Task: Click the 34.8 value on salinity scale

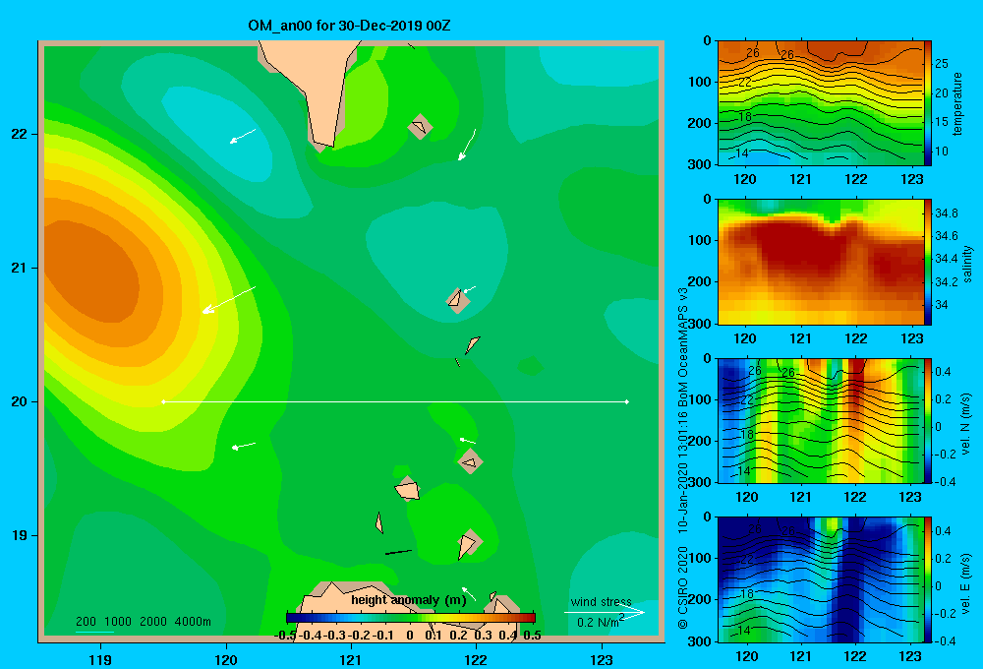Action: point(946,213)
